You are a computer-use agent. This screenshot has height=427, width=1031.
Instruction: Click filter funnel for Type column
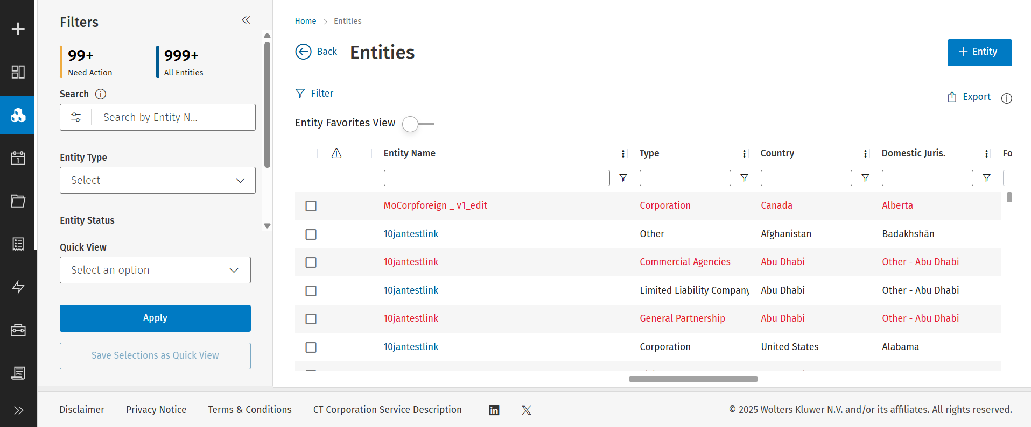[744, 178]
